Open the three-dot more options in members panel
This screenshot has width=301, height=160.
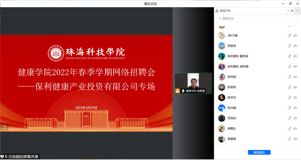tap(289, 11)
